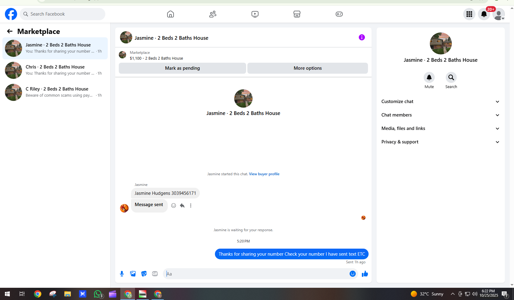The width and height of the screenshot is (514, 300).
Task: Open the Video (Watch) icon
Action: pyautogui.click(x=255, y=14)
